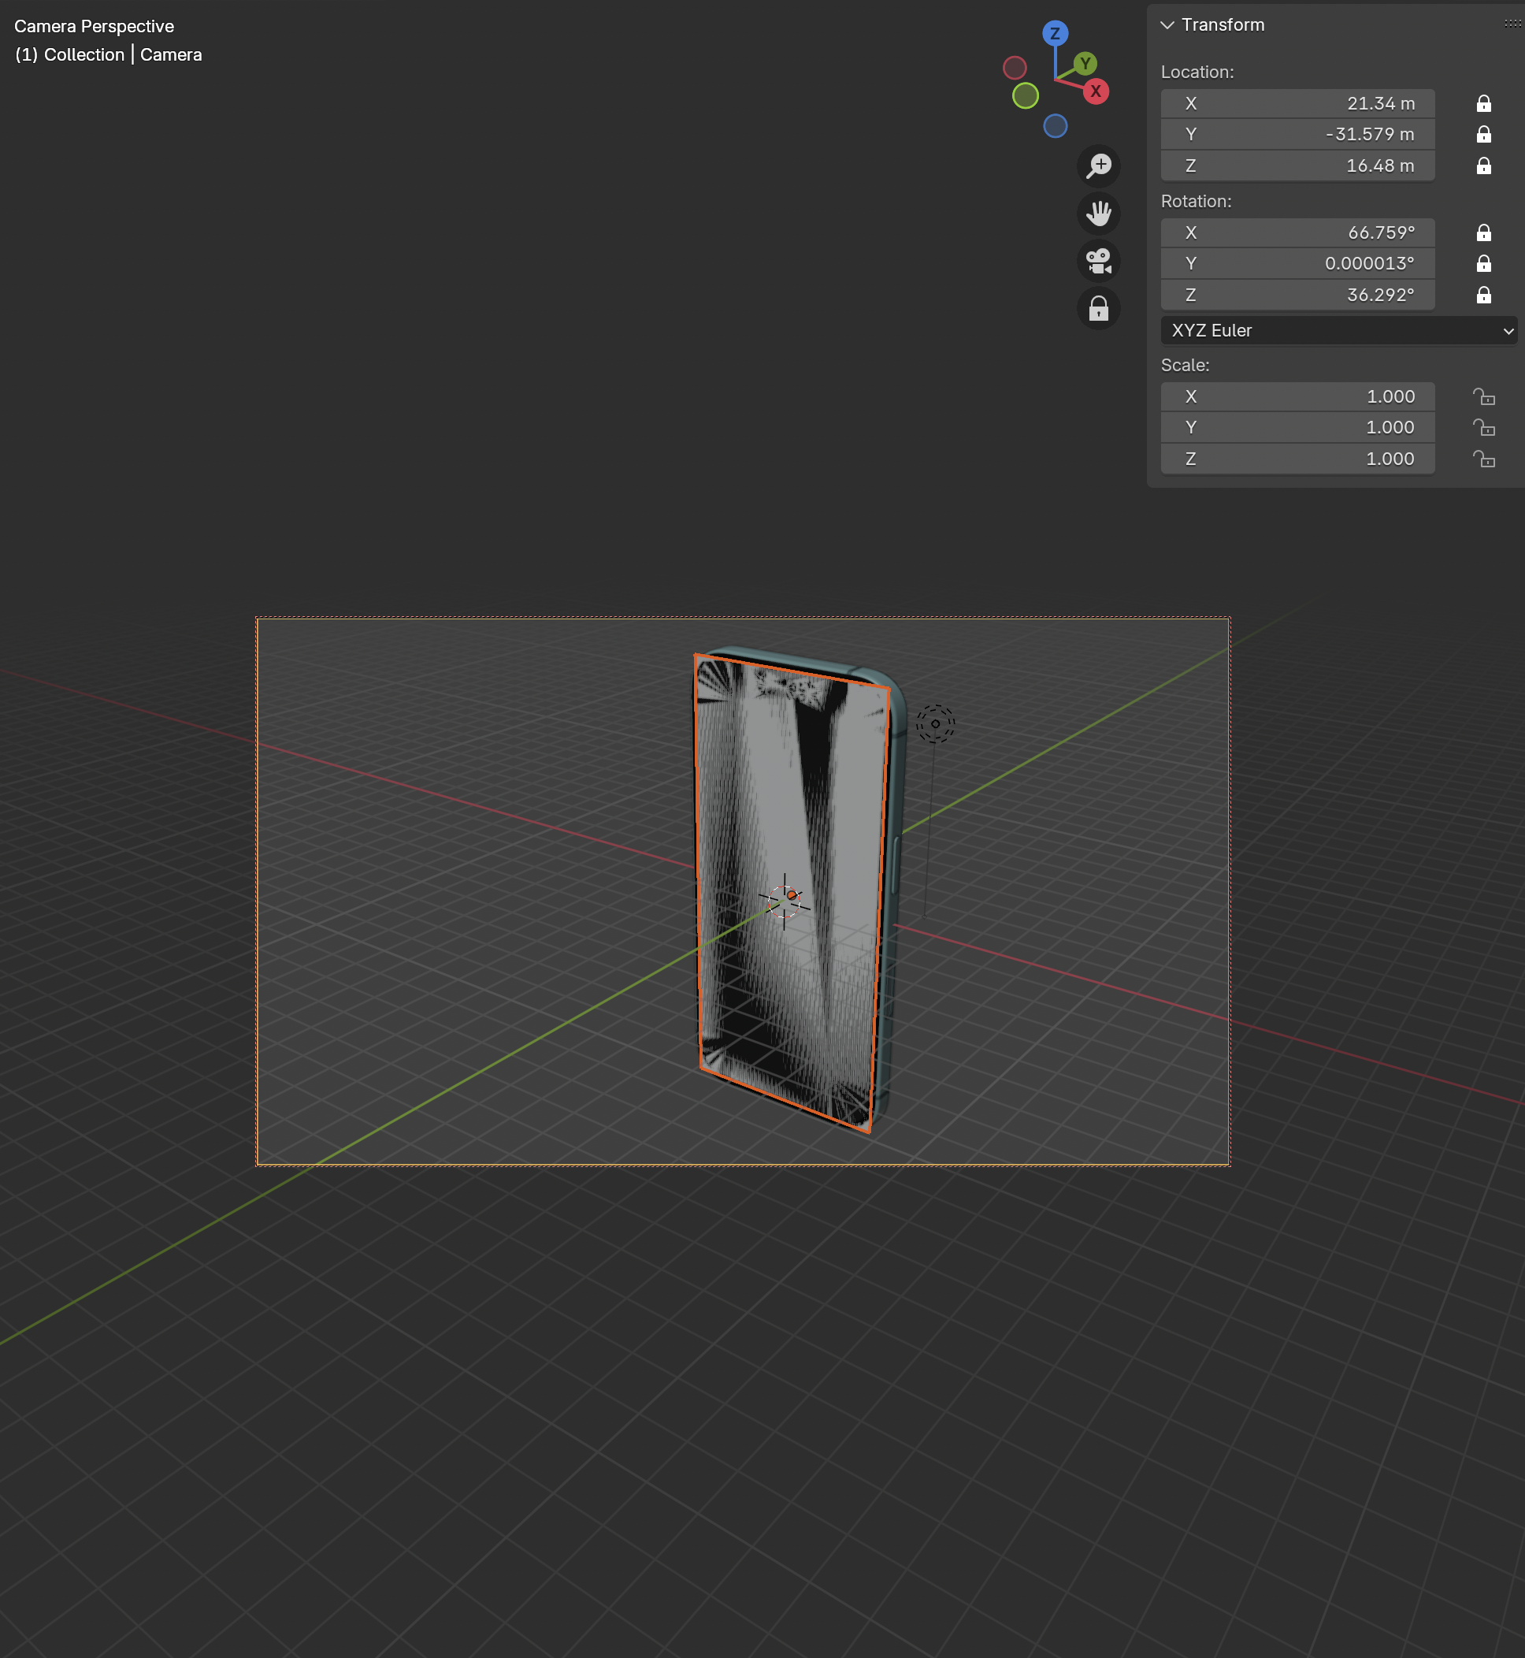Screen dimensions: 1525x1658
Task: Click the zoom magnifier viewport icon
Action: point(1098,166)
